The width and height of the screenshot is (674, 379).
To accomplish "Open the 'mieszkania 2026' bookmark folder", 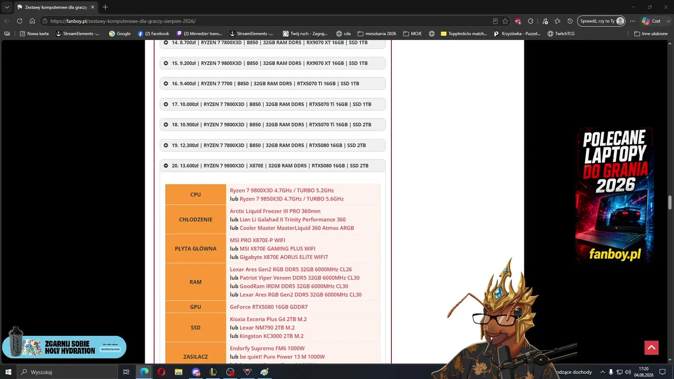I will [376, 34].
